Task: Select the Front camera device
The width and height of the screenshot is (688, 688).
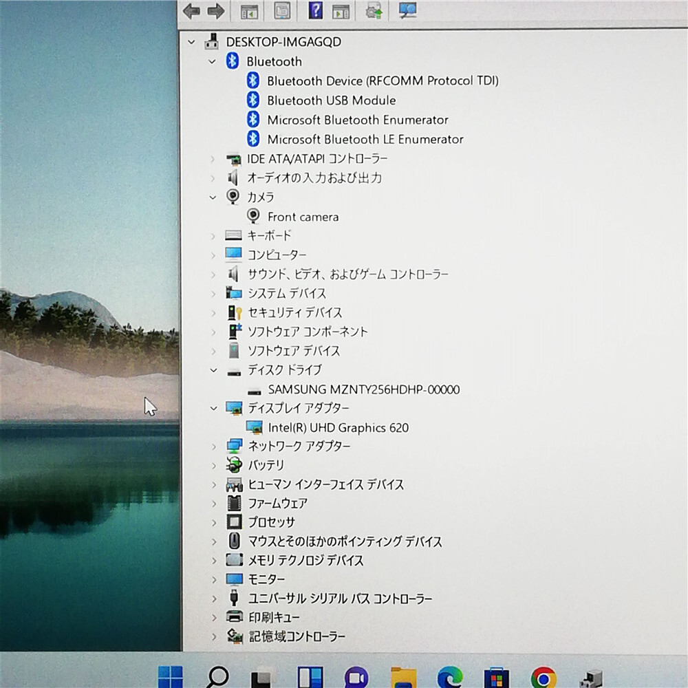Action: click(303, 217)
